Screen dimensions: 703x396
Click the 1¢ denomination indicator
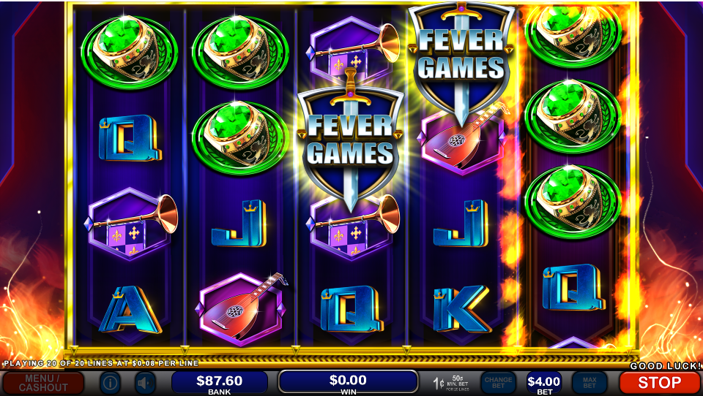click(x=439, y=384)
